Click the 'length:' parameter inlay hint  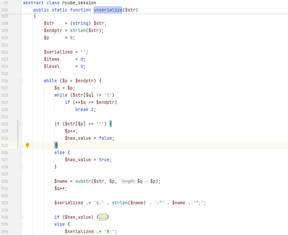click(x=128, y=181)
